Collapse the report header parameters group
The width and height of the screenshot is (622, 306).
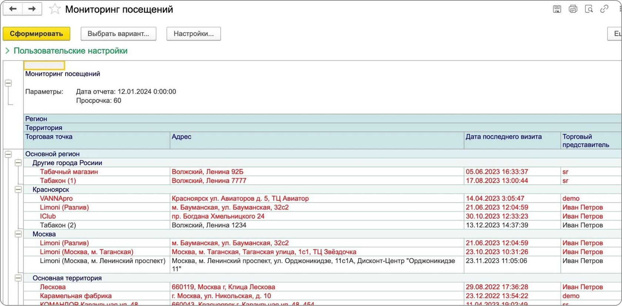click(x=8, y=83)
